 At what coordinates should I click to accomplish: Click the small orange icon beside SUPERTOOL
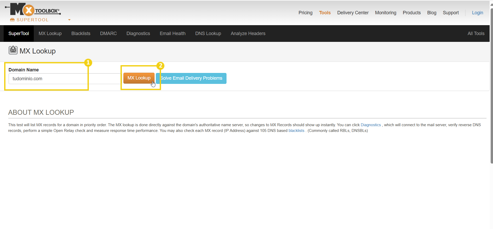(x=12, y=20)
